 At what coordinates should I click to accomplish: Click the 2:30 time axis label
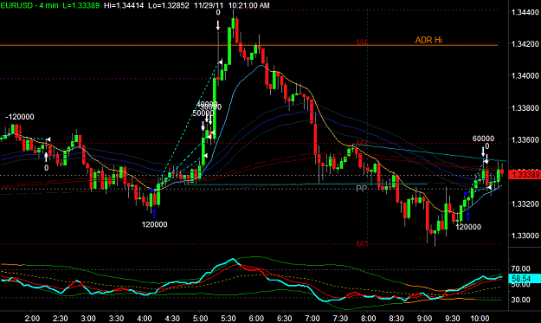tap(60, 318)
